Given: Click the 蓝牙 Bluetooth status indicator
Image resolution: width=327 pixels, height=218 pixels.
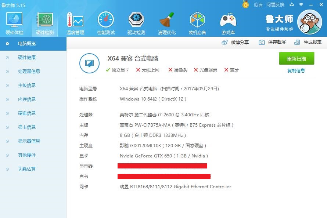Looking at the screenshot, I should [x=231, y=70].
